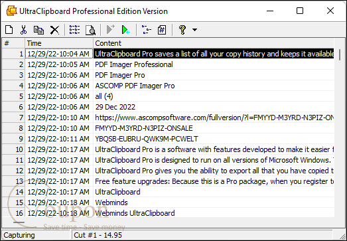Image resolution: width=347 pixels, height=241 pixels.
Task: Click time cell '12/29/22-10:11 AM'
Action: click(x=59, y=139)
